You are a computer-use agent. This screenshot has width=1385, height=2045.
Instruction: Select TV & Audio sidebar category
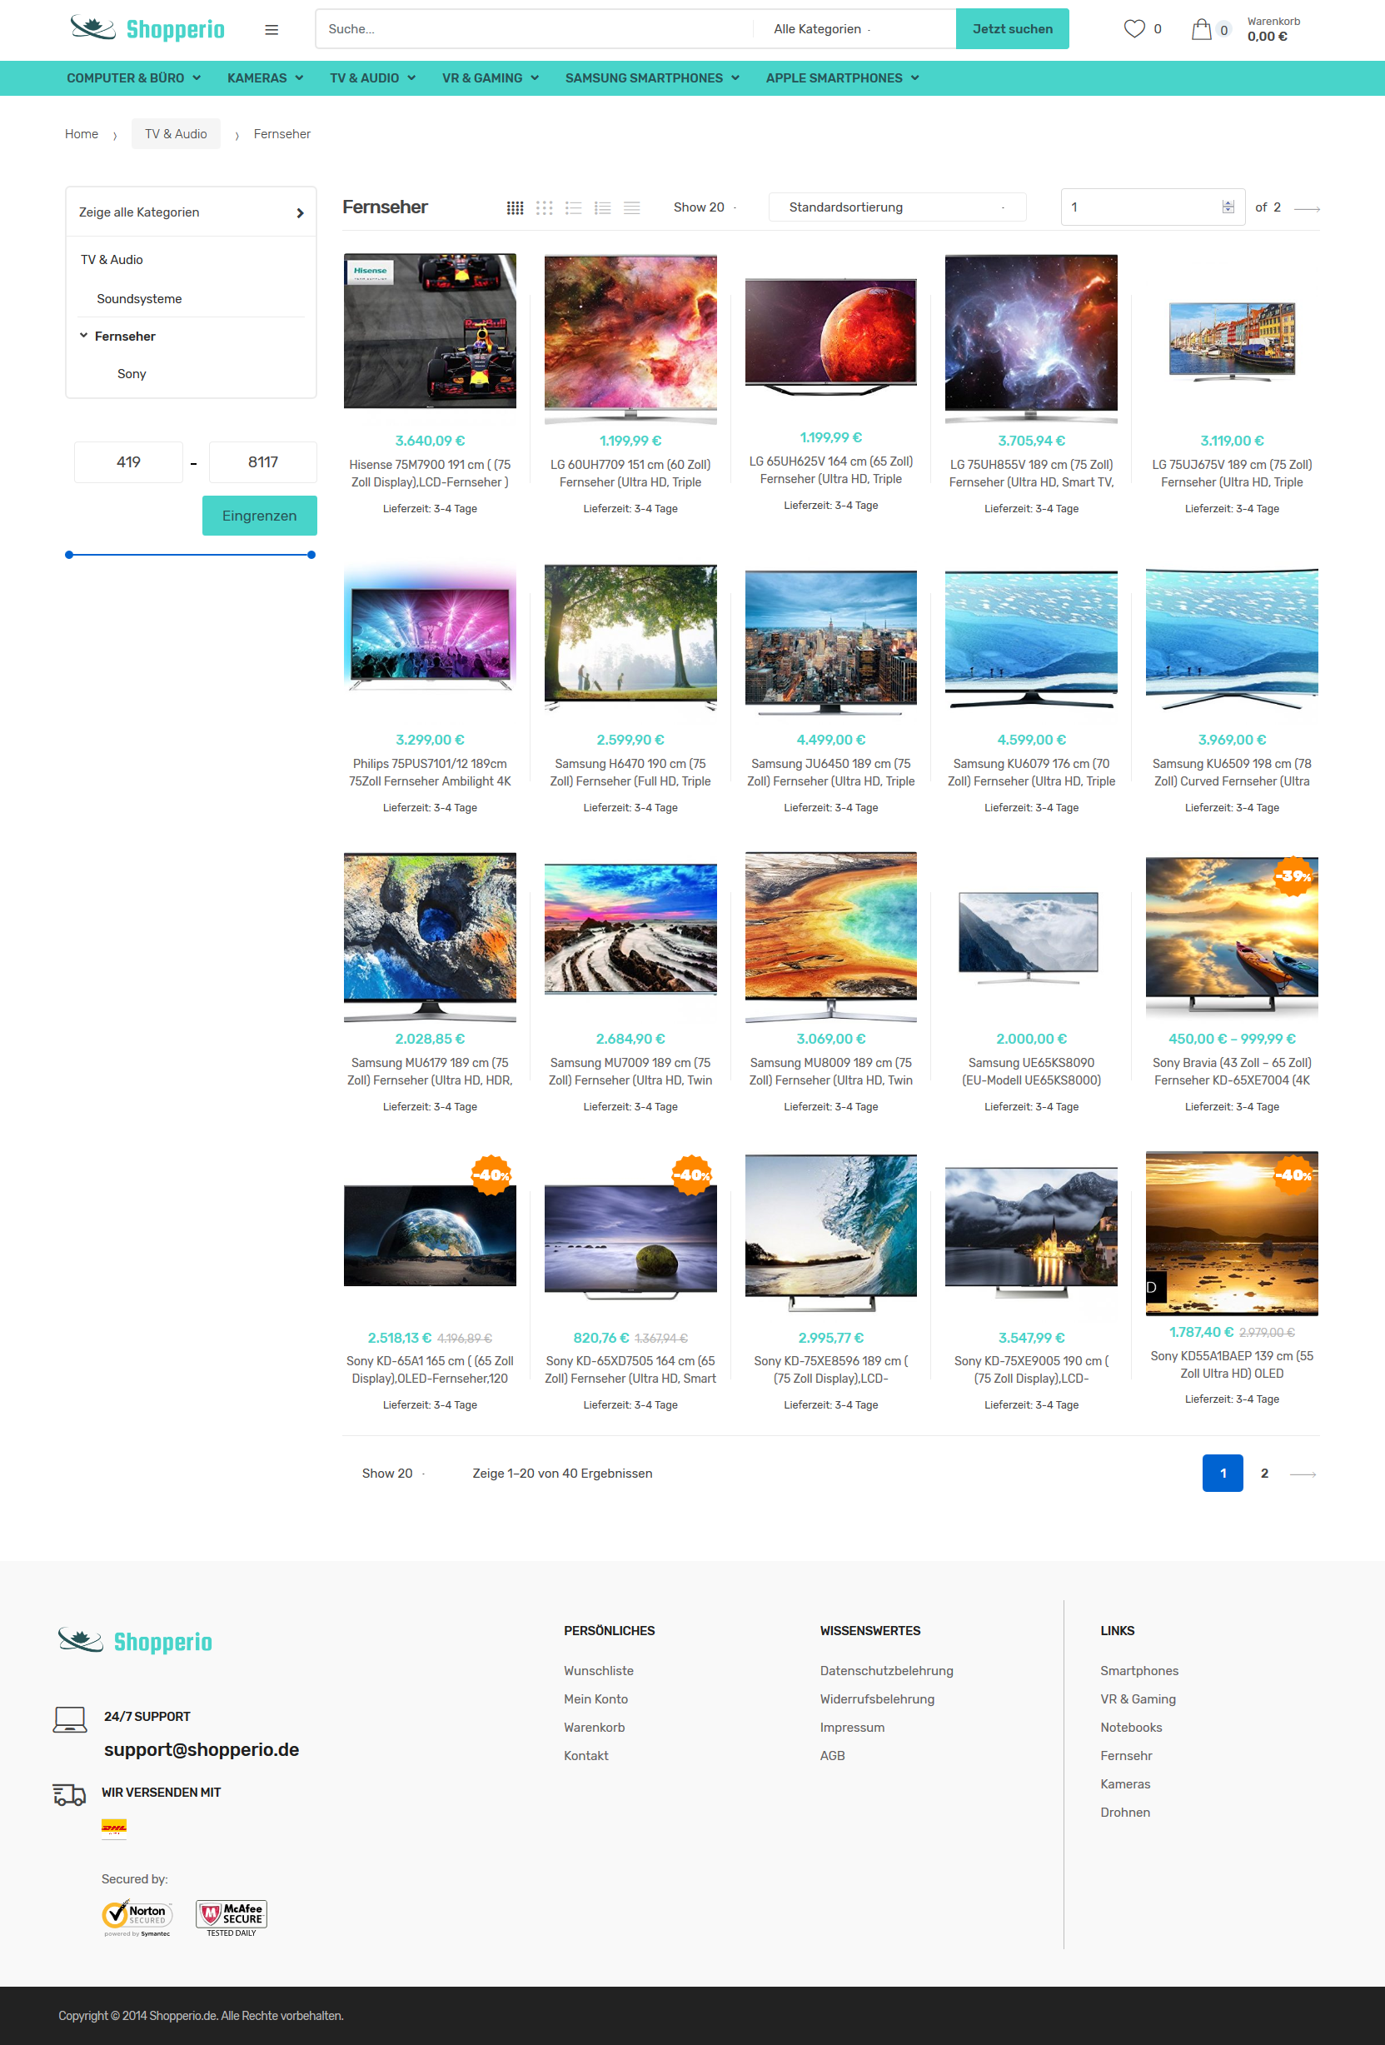tap(112, 260)
